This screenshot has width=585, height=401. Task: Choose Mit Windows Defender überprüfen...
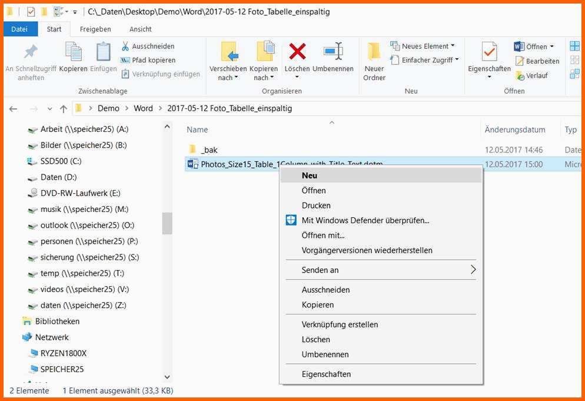365,220
